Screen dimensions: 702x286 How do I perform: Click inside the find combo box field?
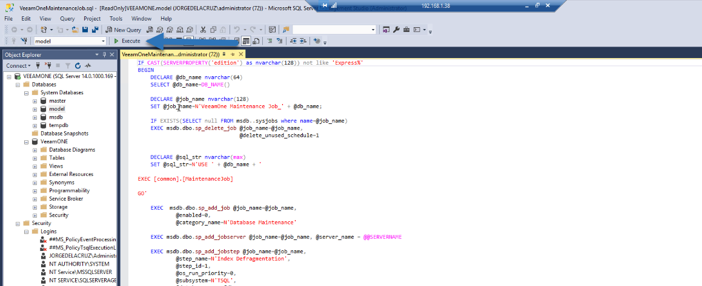coord(331,30)
